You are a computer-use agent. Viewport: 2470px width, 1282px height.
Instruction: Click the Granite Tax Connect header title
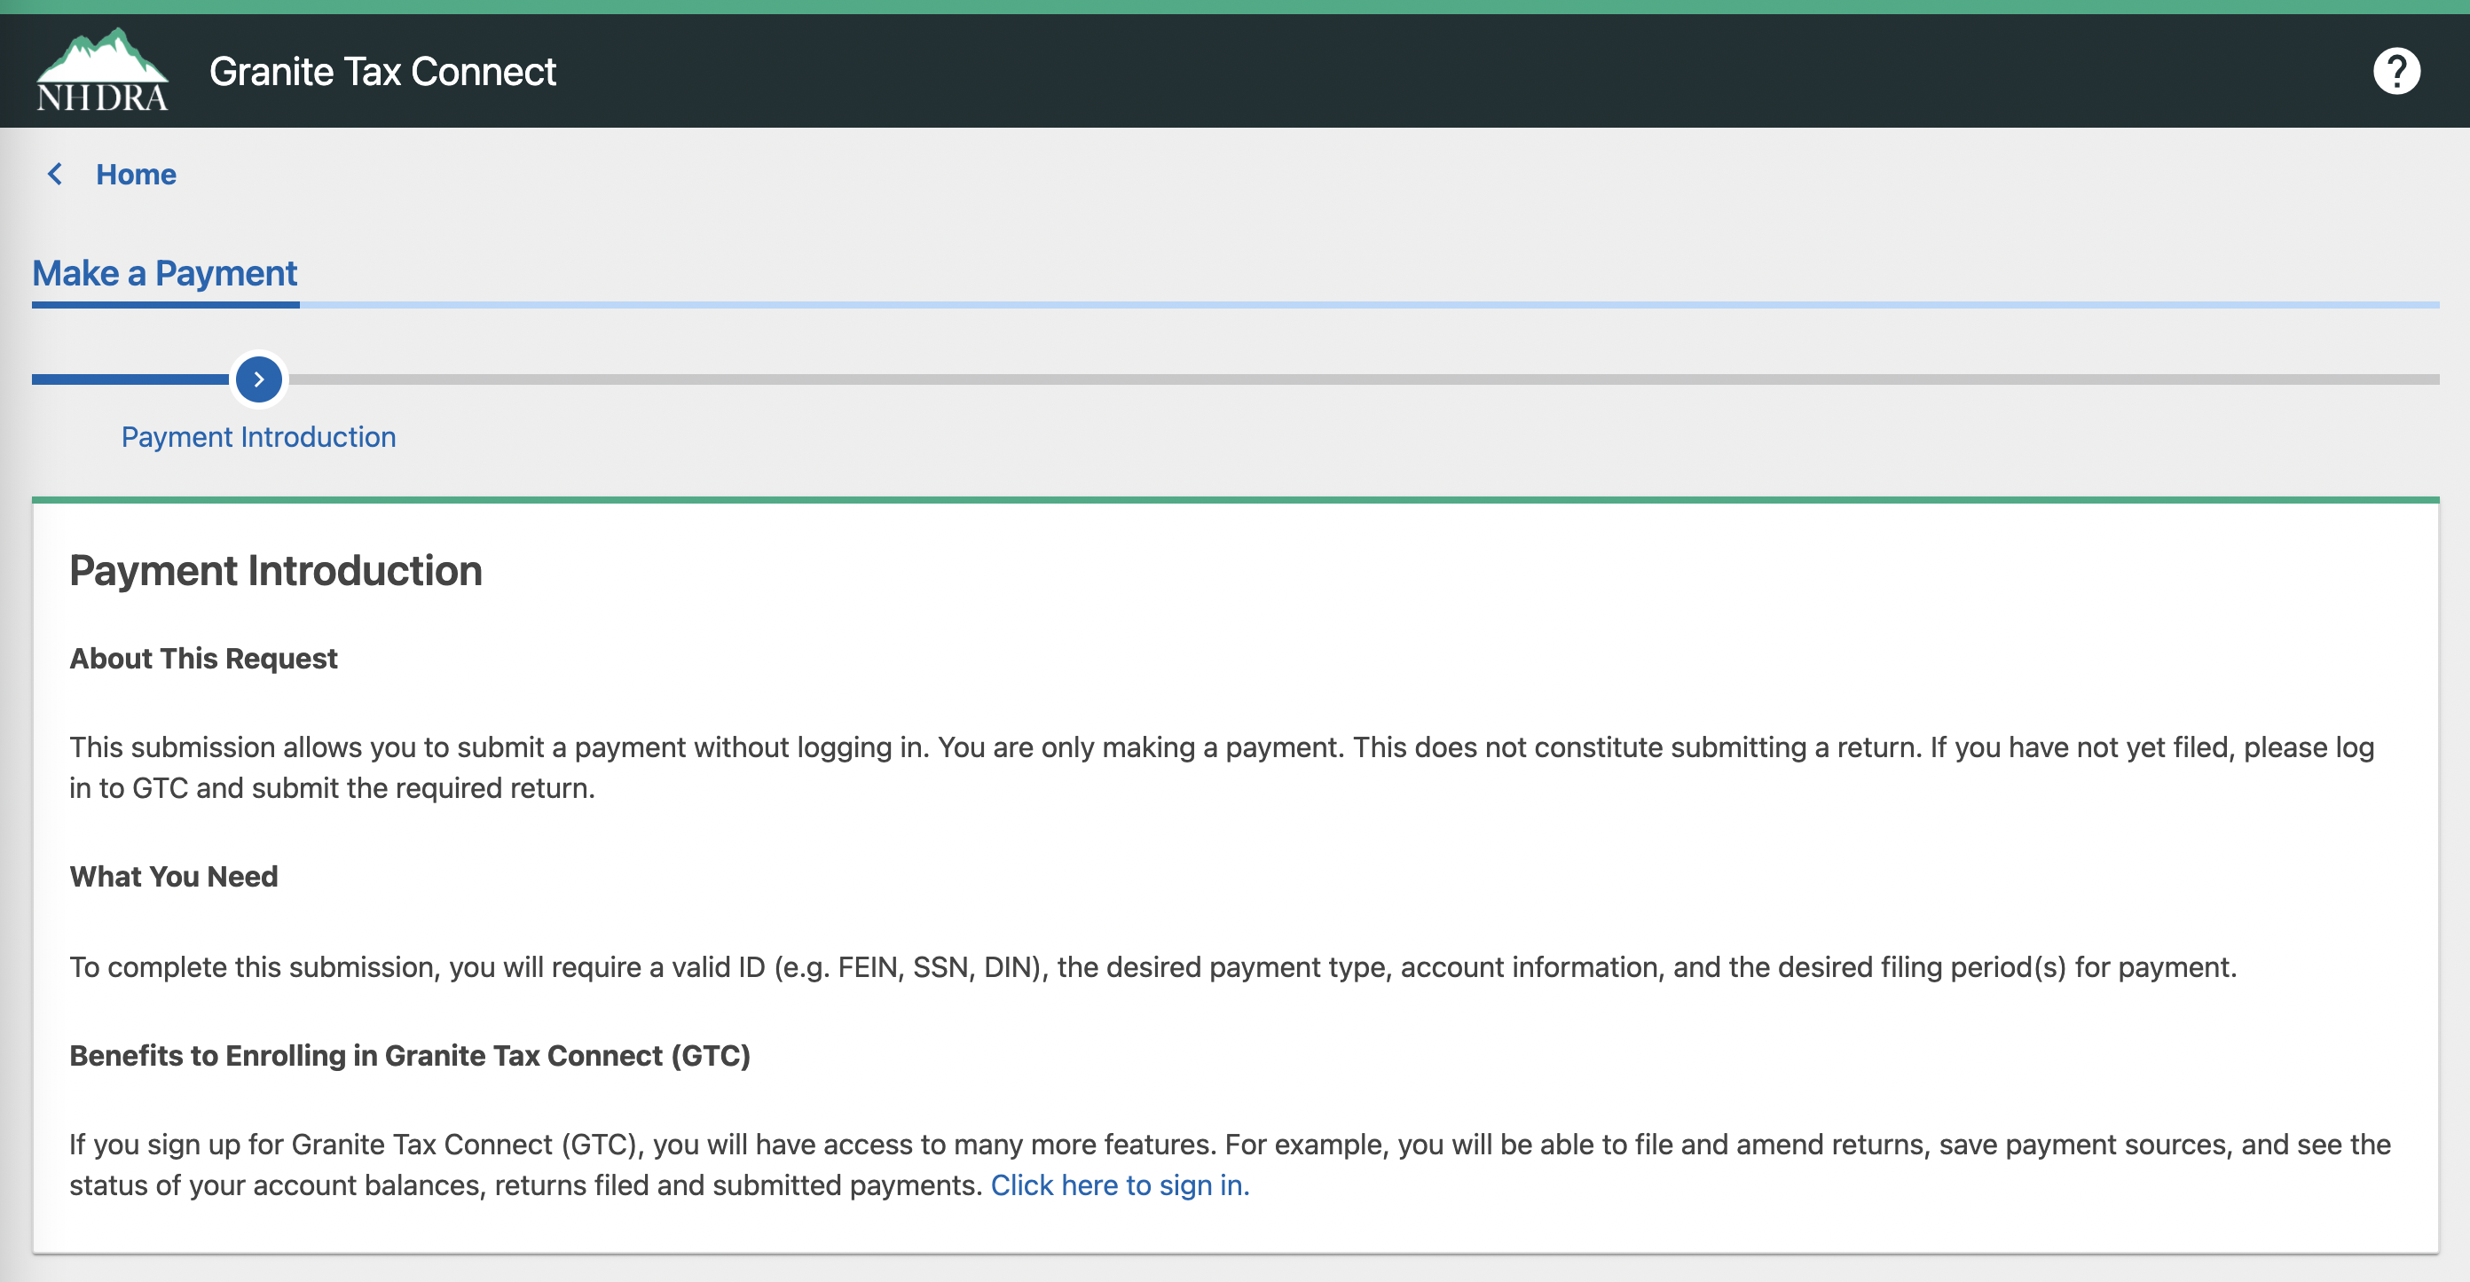(382, 71)
